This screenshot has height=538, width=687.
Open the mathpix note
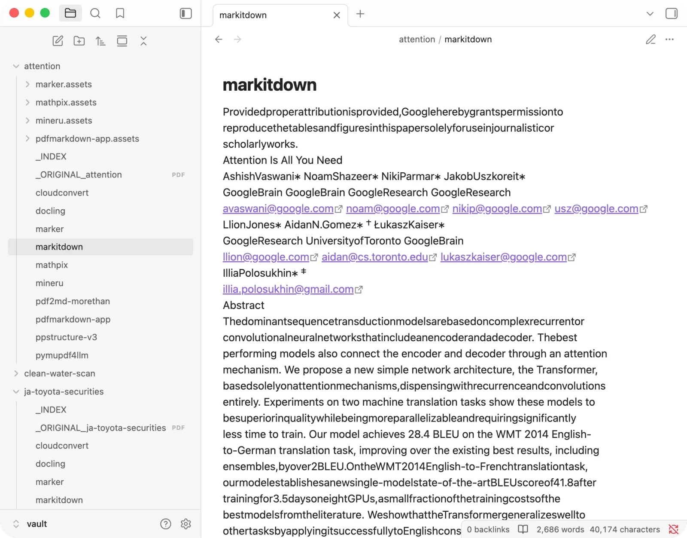coord(100,265)
